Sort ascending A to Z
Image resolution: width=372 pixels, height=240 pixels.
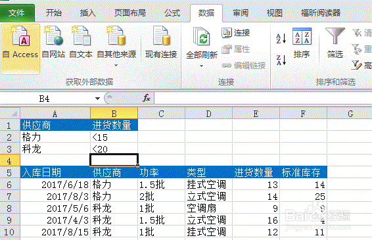click(281, 38)
